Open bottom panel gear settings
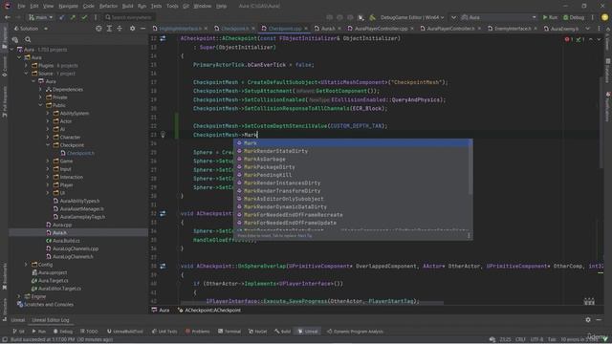The image size is (612, 344). [588, 320]
